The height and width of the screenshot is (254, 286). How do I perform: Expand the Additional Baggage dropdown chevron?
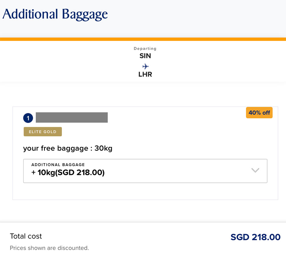coord(255,171)
